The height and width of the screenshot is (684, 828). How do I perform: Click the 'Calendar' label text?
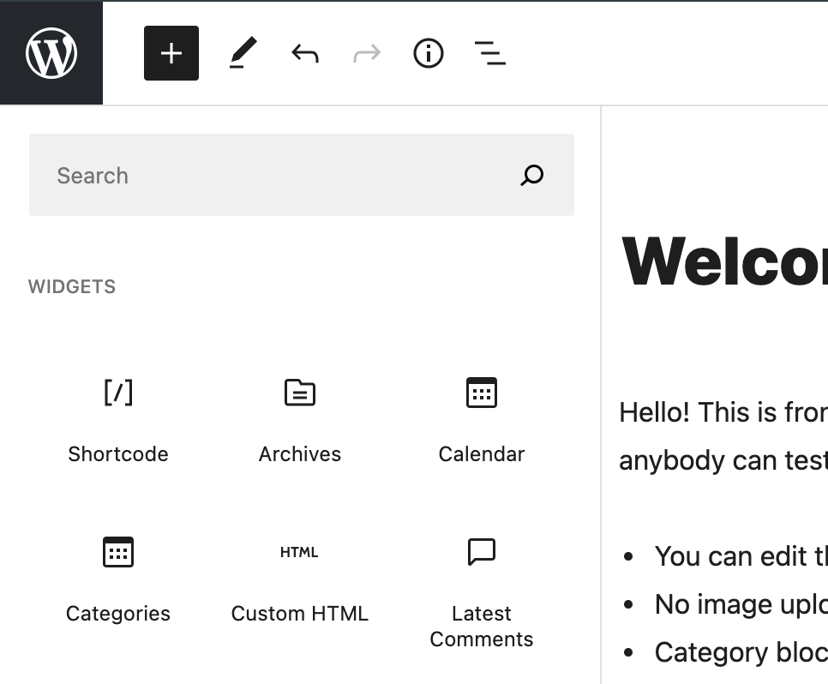pos(482,454)
